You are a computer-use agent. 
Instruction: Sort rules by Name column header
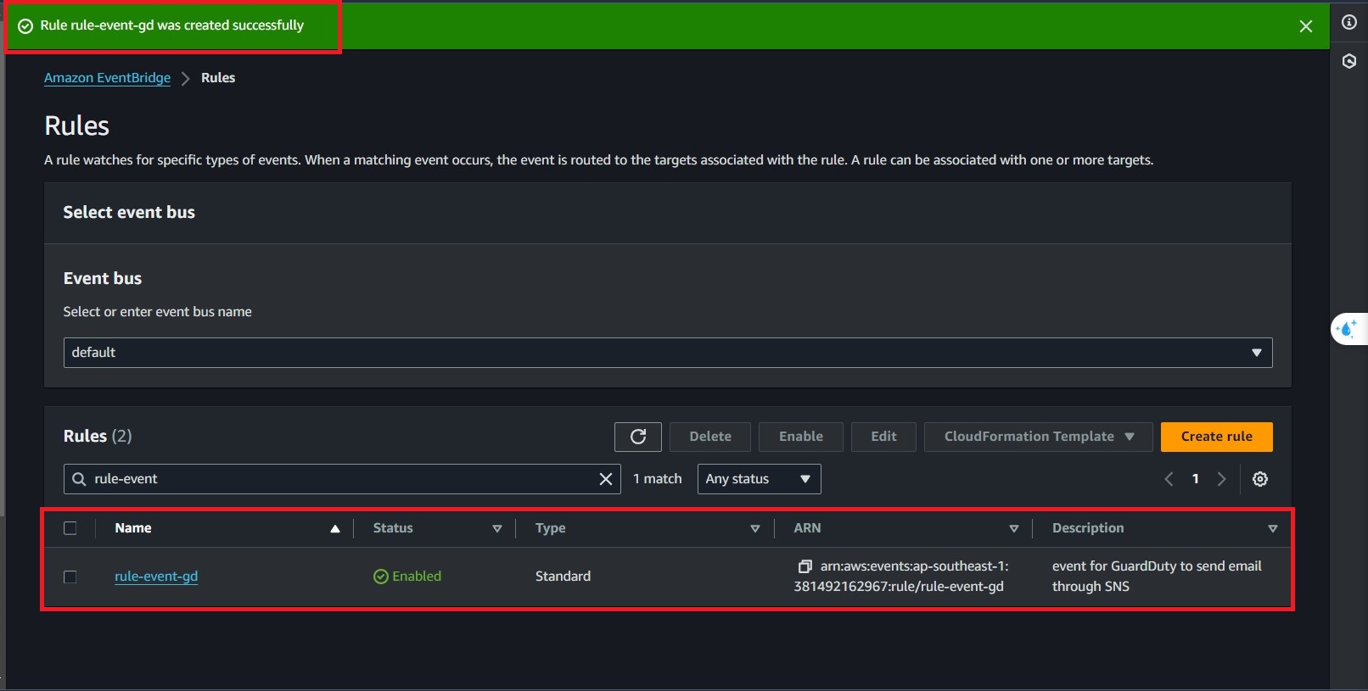point(133,528)
